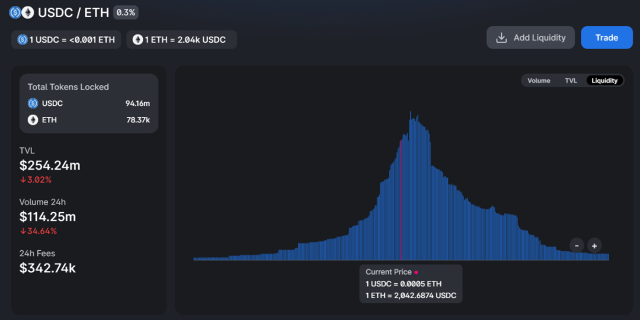Click the tallest liquidity bar in chart
Viewport: 640px width, 320px height.
(410, 186)
